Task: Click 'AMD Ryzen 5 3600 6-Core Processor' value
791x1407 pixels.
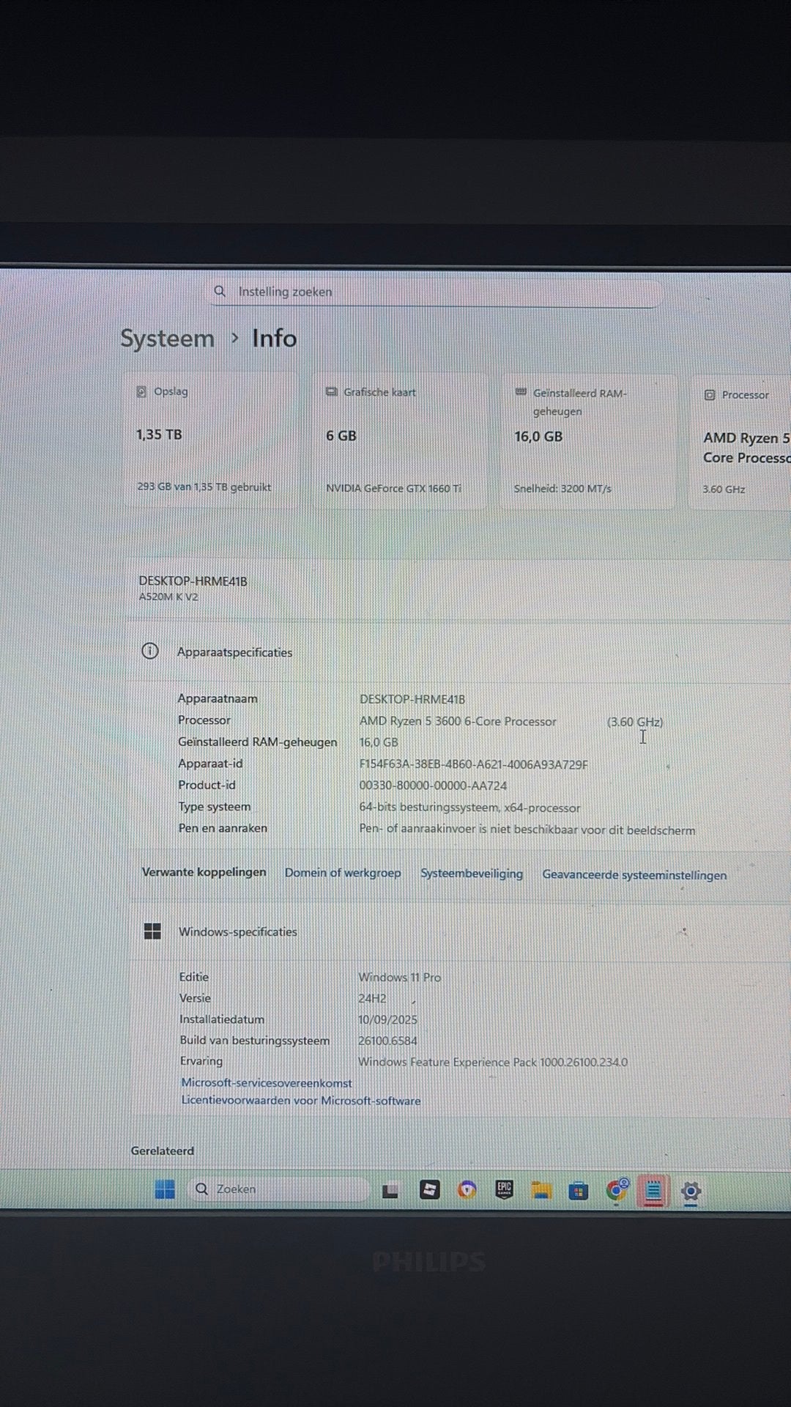Action: pyautogui.click(x=458, y=722)
